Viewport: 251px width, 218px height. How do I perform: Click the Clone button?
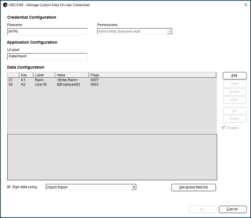235,84
